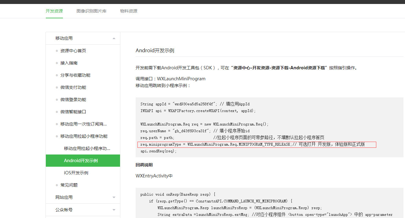Screen dimensions: 405x218
Task: Click code line req.path = path
Action: tap(232, 138)
